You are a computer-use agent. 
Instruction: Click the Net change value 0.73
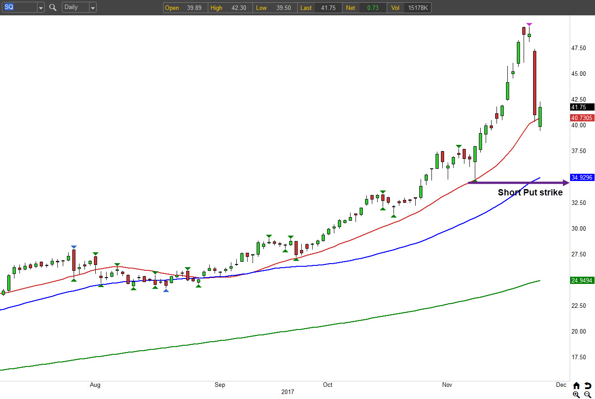[373, 8]
